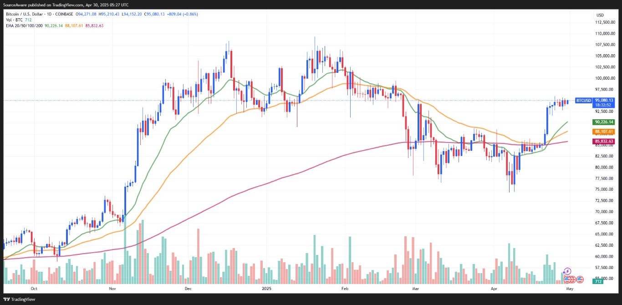Click the rightmost US flag economic event icon
This screenshot has width=622, height=305.
tap(580, 279)
